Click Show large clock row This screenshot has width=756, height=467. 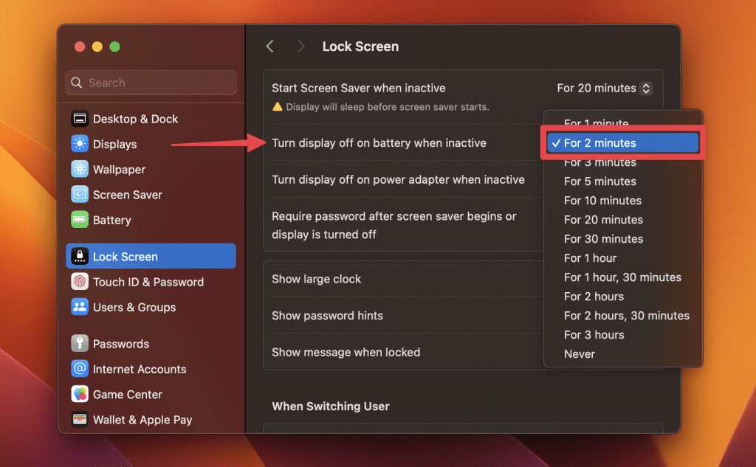[316, 279]
